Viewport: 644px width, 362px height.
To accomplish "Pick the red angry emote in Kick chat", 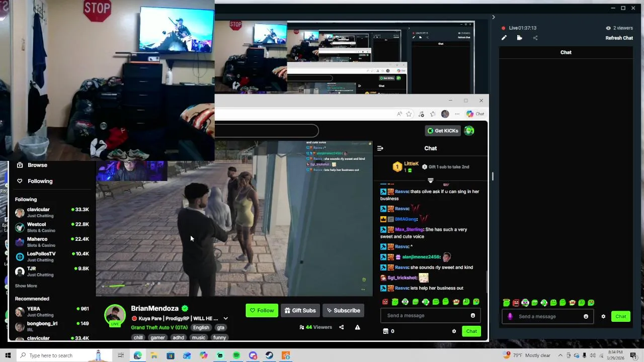I will (x=385, y=302).
